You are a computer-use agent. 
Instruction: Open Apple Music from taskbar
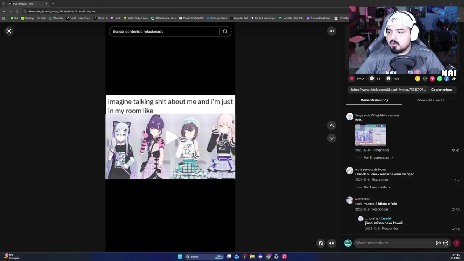(x=284, y=257)
